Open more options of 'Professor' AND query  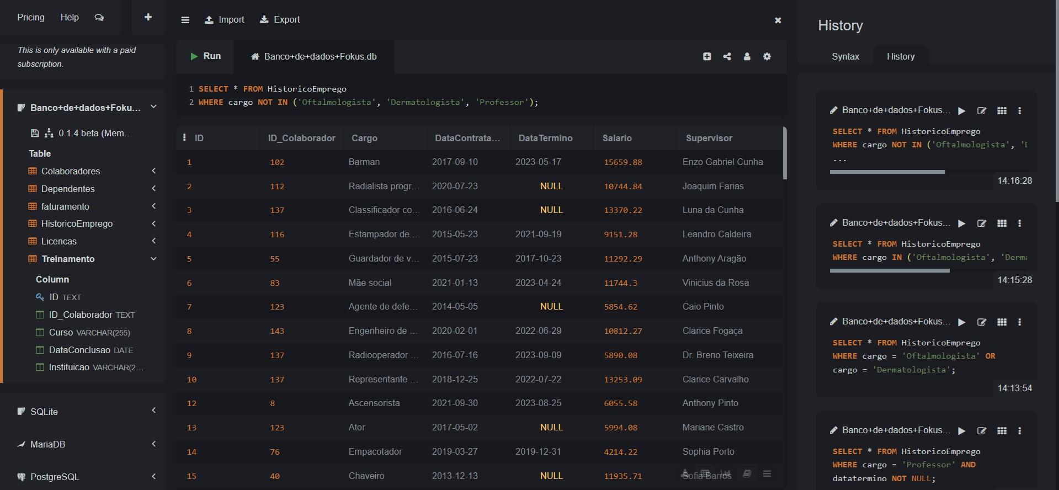coord(1019,431)
